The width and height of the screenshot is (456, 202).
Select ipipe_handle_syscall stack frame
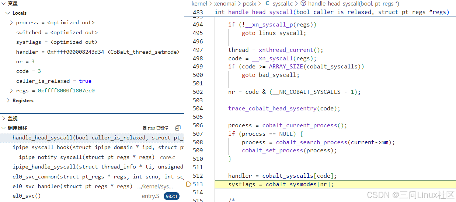point(92,167)
